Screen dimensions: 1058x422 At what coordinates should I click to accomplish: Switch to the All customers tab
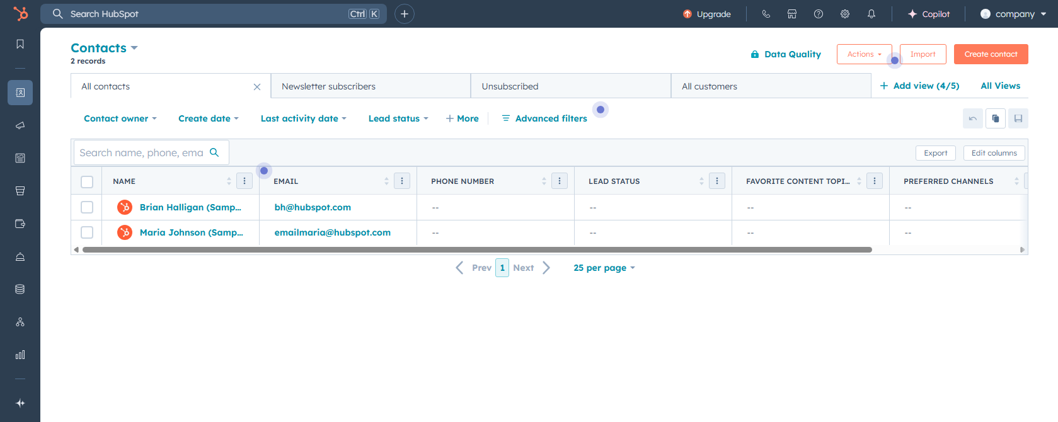tap(771, 86)
